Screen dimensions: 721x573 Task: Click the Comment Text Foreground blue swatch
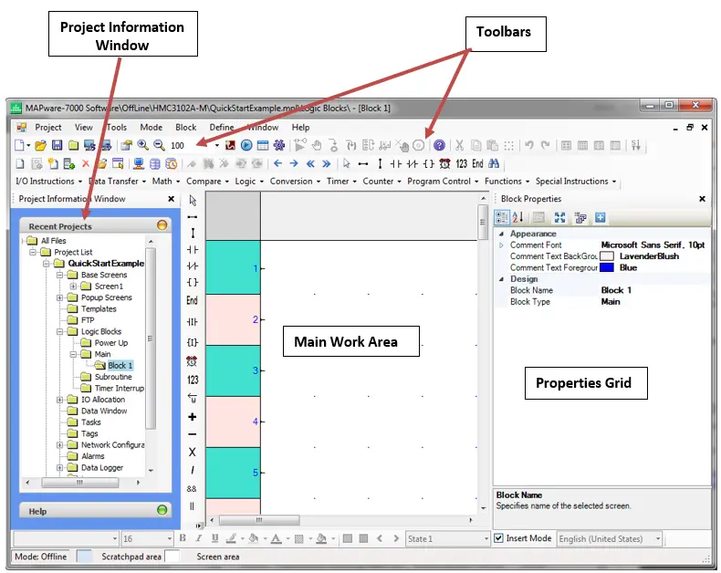click(x=607, y=267)
